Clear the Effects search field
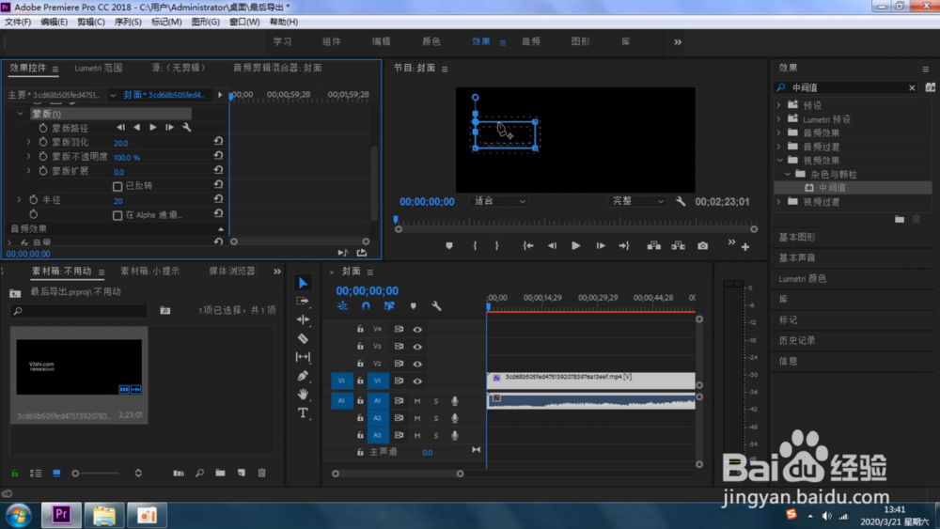This screenshot has width=940, height=529. click(912, 87)
